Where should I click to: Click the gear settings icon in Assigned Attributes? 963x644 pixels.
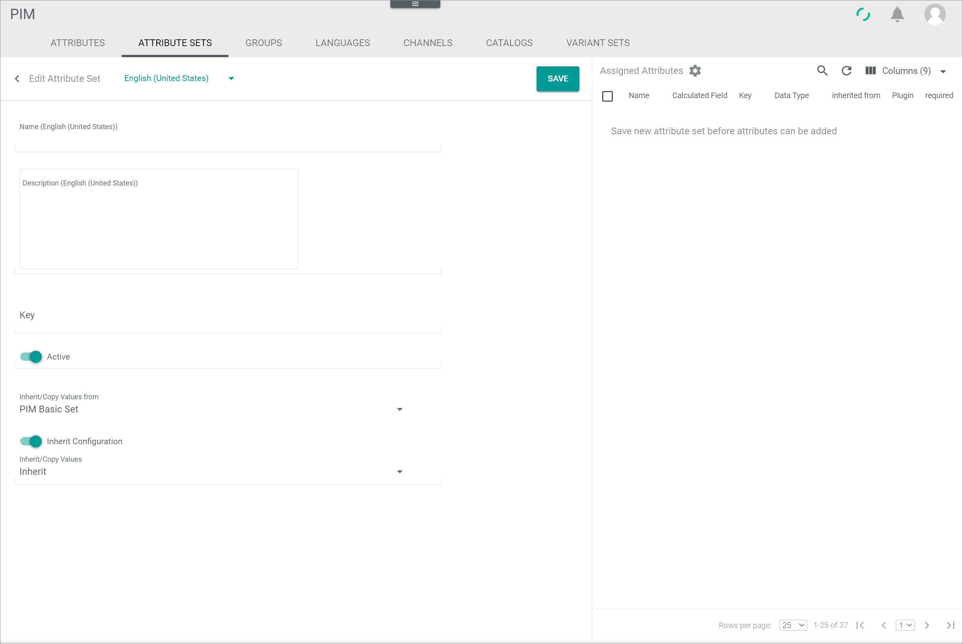(695, 70)
